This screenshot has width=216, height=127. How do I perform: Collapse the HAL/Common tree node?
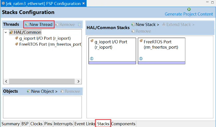click(x=6, y=32)
